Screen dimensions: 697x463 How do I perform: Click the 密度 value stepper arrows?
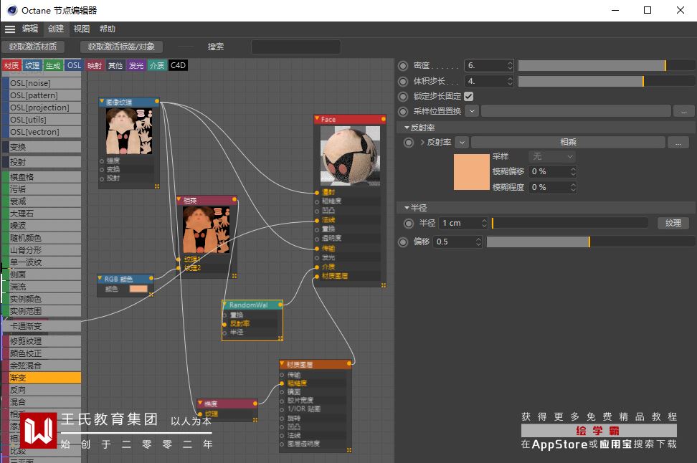pyautogui.click(x=510, y=66)
